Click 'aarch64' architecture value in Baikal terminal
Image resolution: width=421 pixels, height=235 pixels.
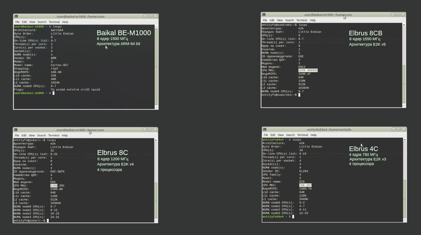pos(57,30)
